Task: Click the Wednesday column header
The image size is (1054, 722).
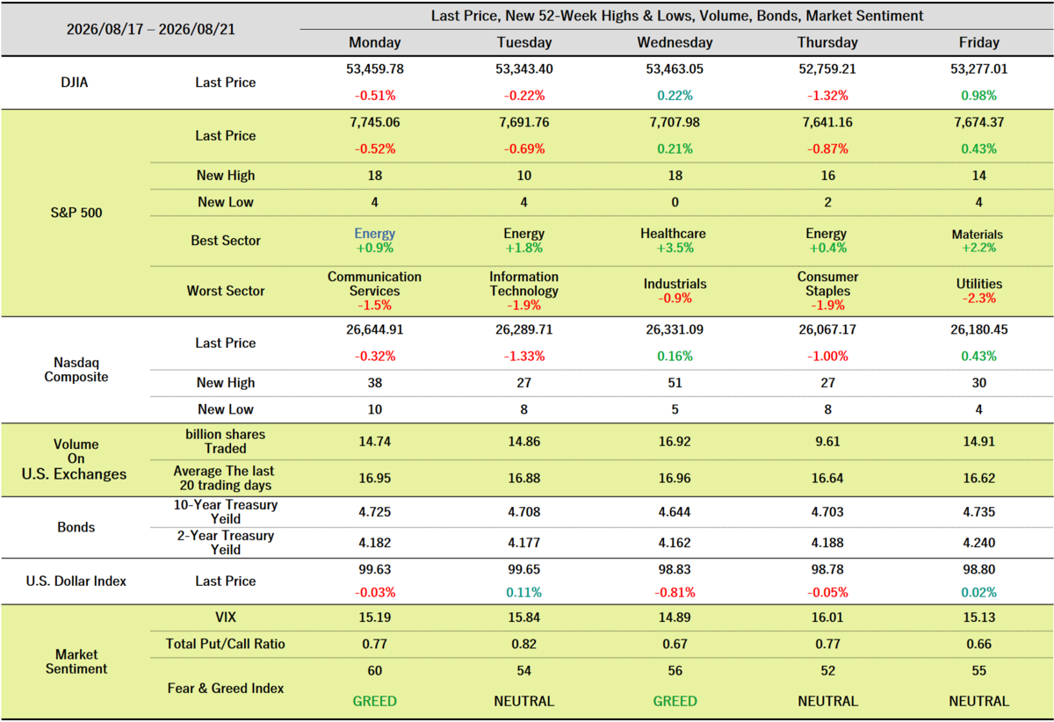Action: pyautogui.click(x=675, y=42)
